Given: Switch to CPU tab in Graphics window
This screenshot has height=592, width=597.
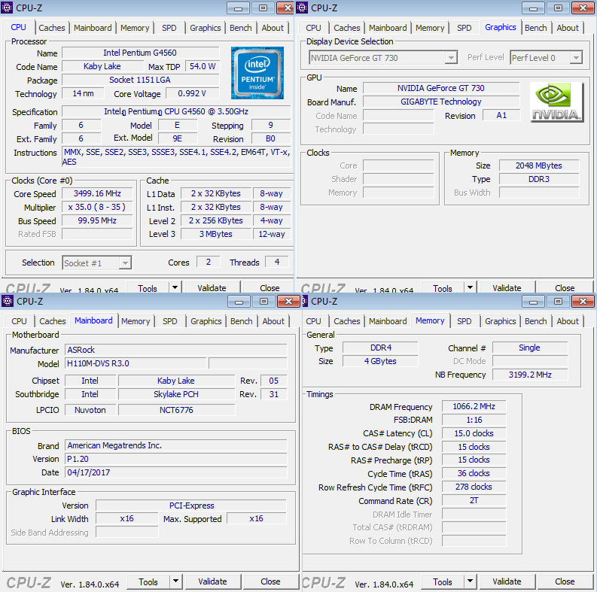Looking at the screenshot, I should pos(313,28).
